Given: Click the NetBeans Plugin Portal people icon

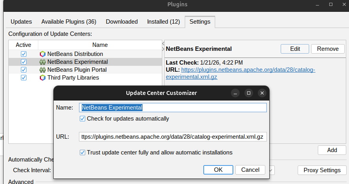Looking at the screenshot, I should coord(43,70).
